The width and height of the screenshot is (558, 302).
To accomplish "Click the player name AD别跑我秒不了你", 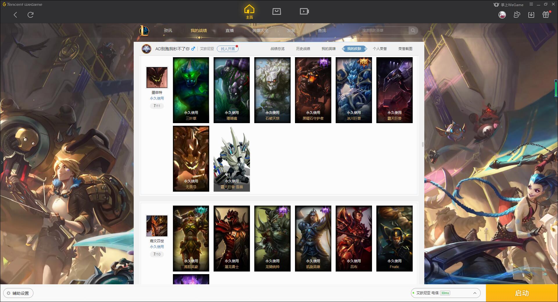I will click(x=172, y=49).
